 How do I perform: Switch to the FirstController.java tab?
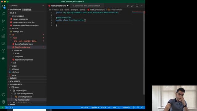[x=58, y=6]
